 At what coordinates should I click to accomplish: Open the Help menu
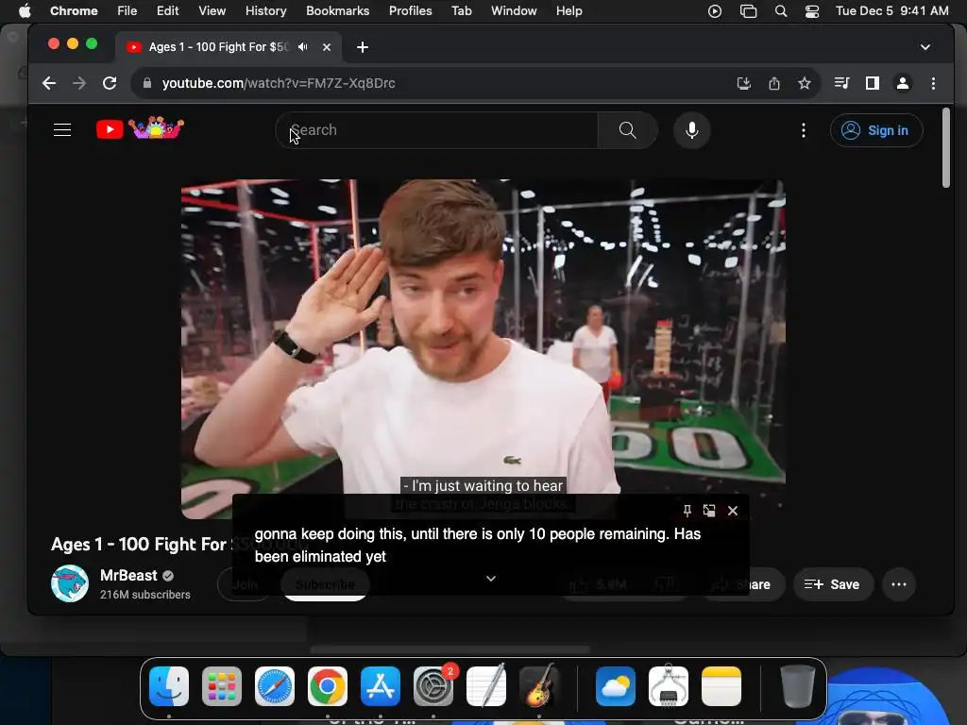[568, 10]
